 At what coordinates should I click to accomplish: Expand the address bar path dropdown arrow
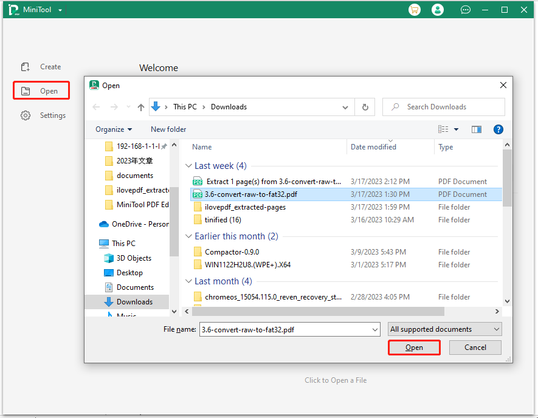[x=345, y=106]
